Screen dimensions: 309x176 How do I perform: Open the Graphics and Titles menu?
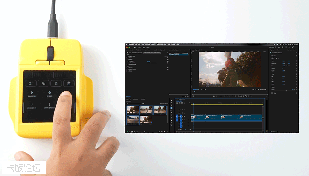coord(161,45)
